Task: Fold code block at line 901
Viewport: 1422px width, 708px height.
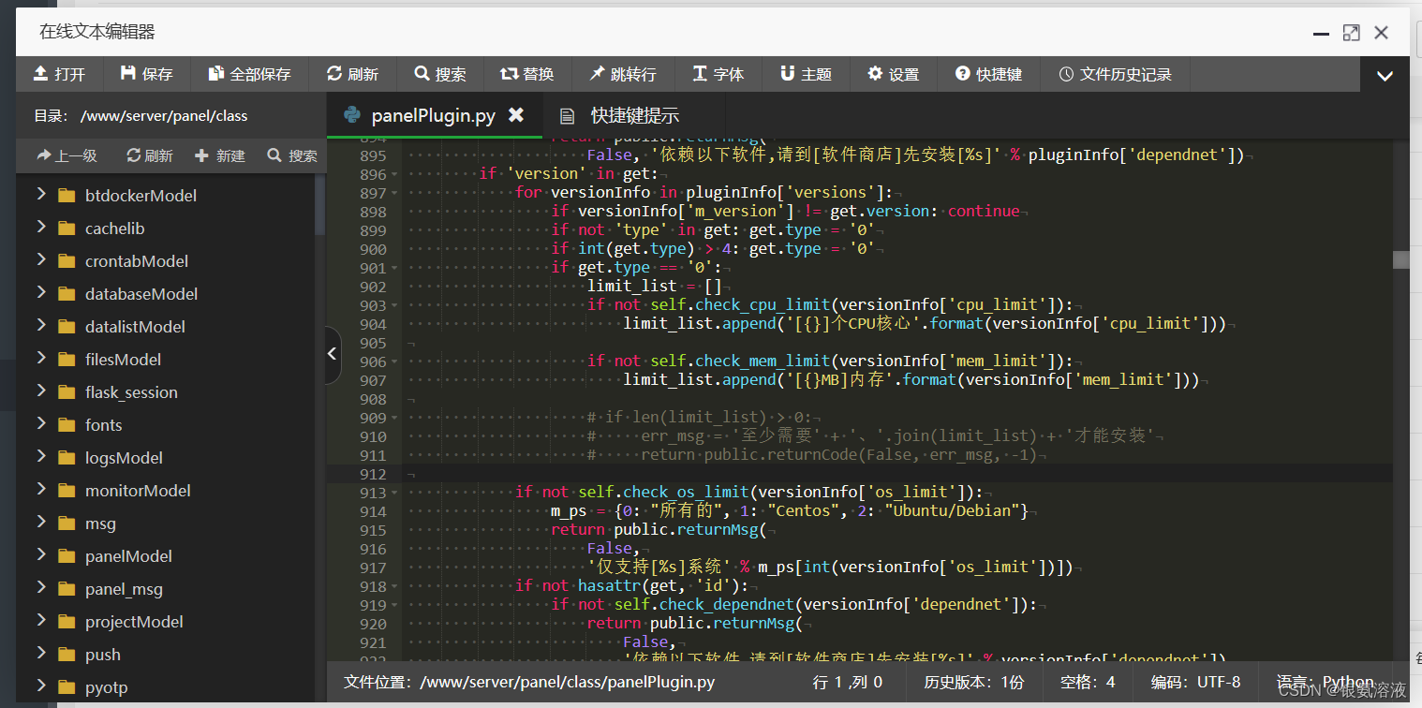Action: coord(394,268)
